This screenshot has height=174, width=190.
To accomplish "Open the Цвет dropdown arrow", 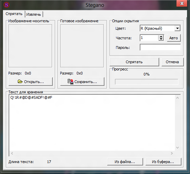I will (x=177, y=28).
